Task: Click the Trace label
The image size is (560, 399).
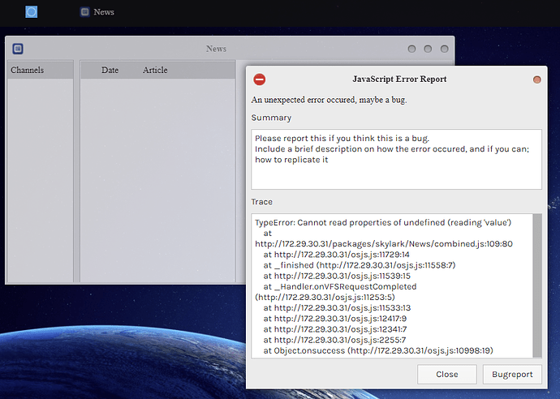Action: tap(262, 202)
